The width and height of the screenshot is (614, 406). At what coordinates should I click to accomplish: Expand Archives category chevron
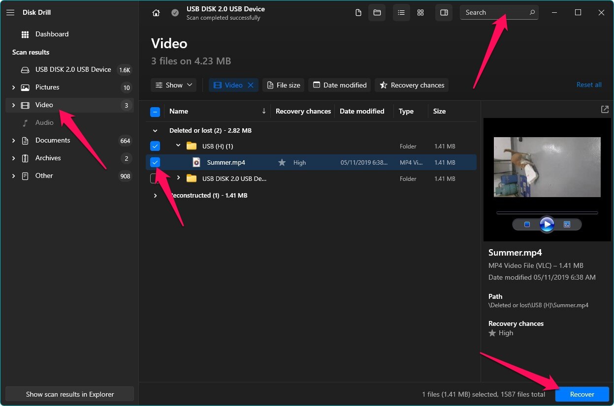tap(13, 158)
